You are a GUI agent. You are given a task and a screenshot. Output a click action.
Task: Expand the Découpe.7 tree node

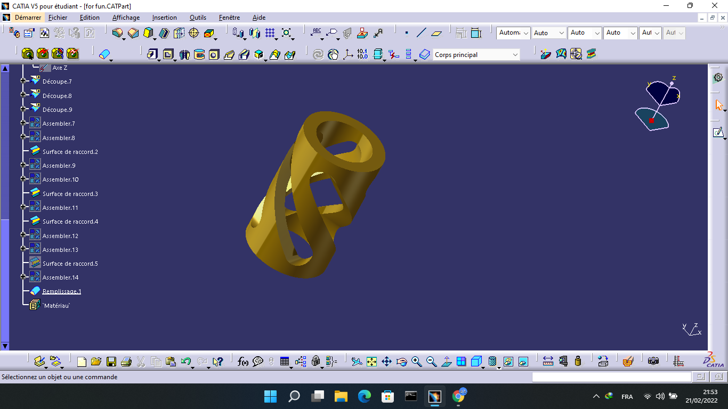pyautogui.click(x=23, y=81)
